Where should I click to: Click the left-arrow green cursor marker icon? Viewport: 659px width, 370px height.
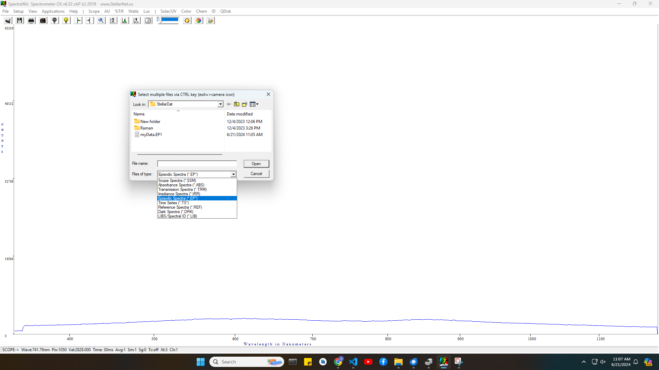point(78,21)
